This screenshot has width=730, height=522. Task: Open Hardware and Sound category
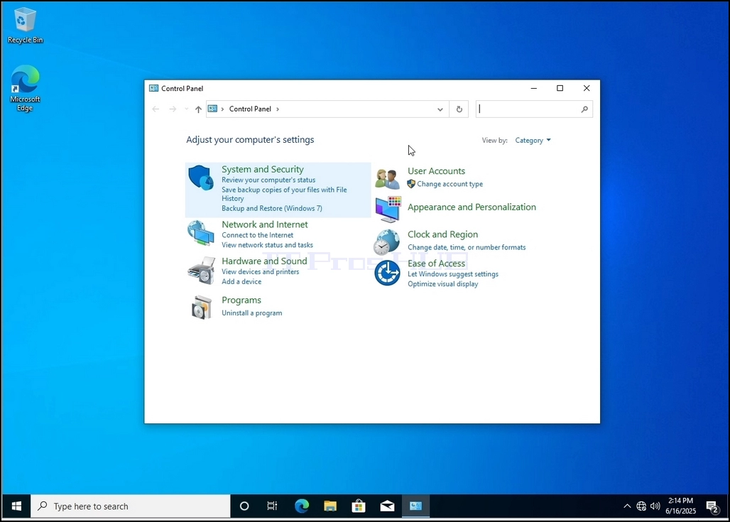tap(264, 261)
